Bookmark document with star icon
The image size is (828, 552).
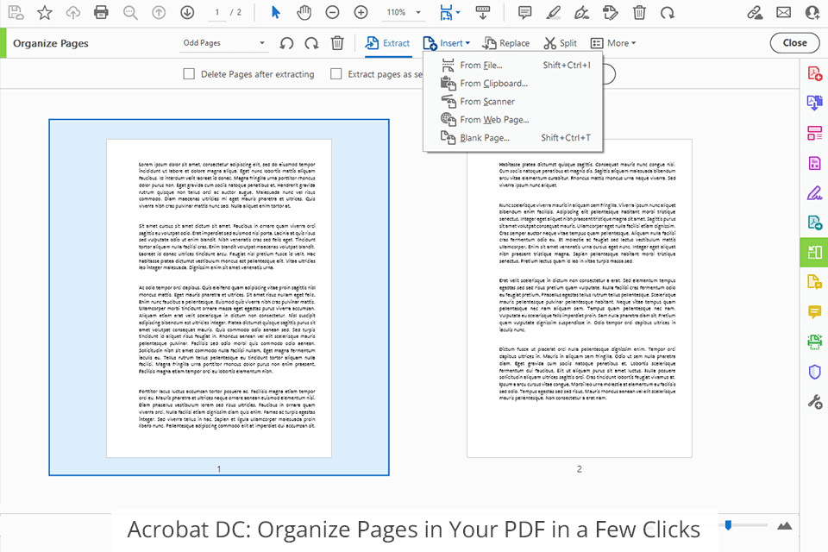[x=44, y=12]
